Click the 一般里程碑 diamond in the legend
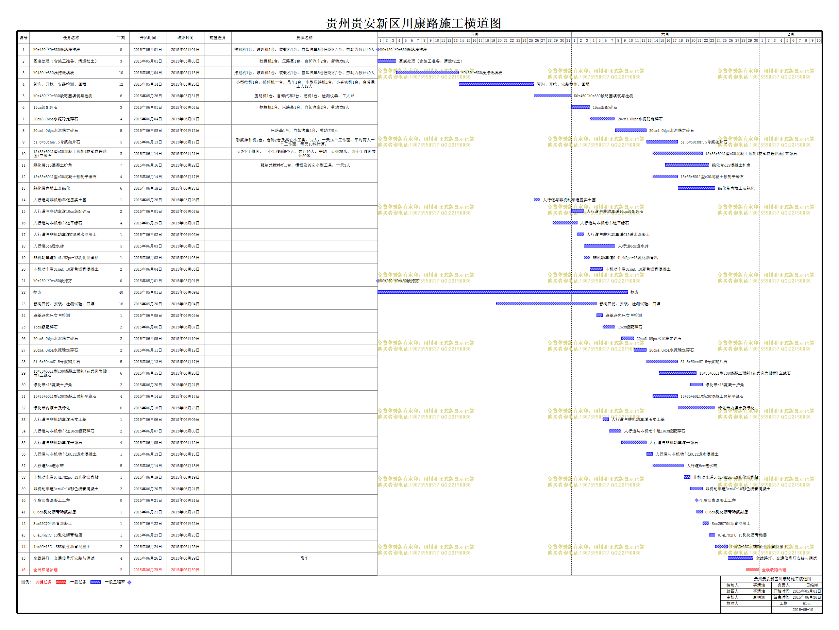 click(x=129, y=582)
